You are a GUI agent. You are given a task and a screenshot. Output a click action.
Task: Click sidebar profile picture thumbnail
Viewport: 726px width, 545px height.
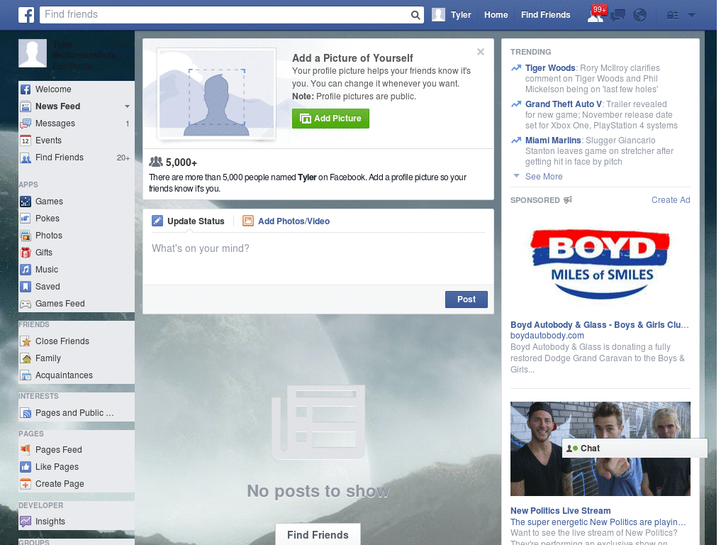coord(33,53)
